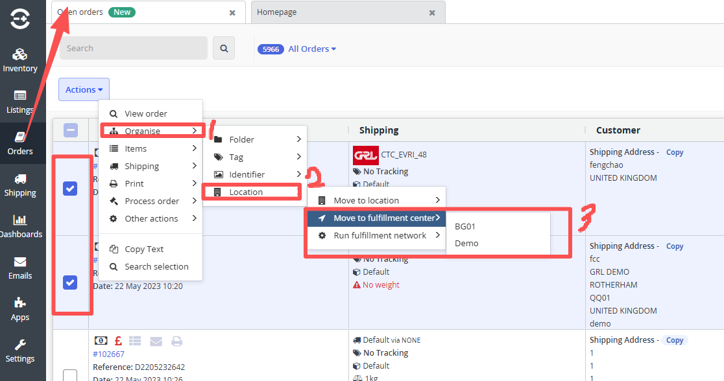Select the Demo fulfillment center
The image size is (724, 381).
pos(498,243)
